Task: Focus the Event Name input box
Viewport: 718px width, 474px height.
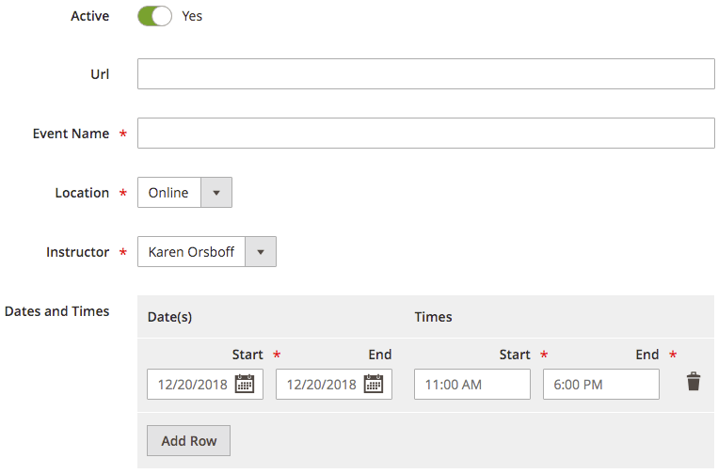Action: click(425, 134)
